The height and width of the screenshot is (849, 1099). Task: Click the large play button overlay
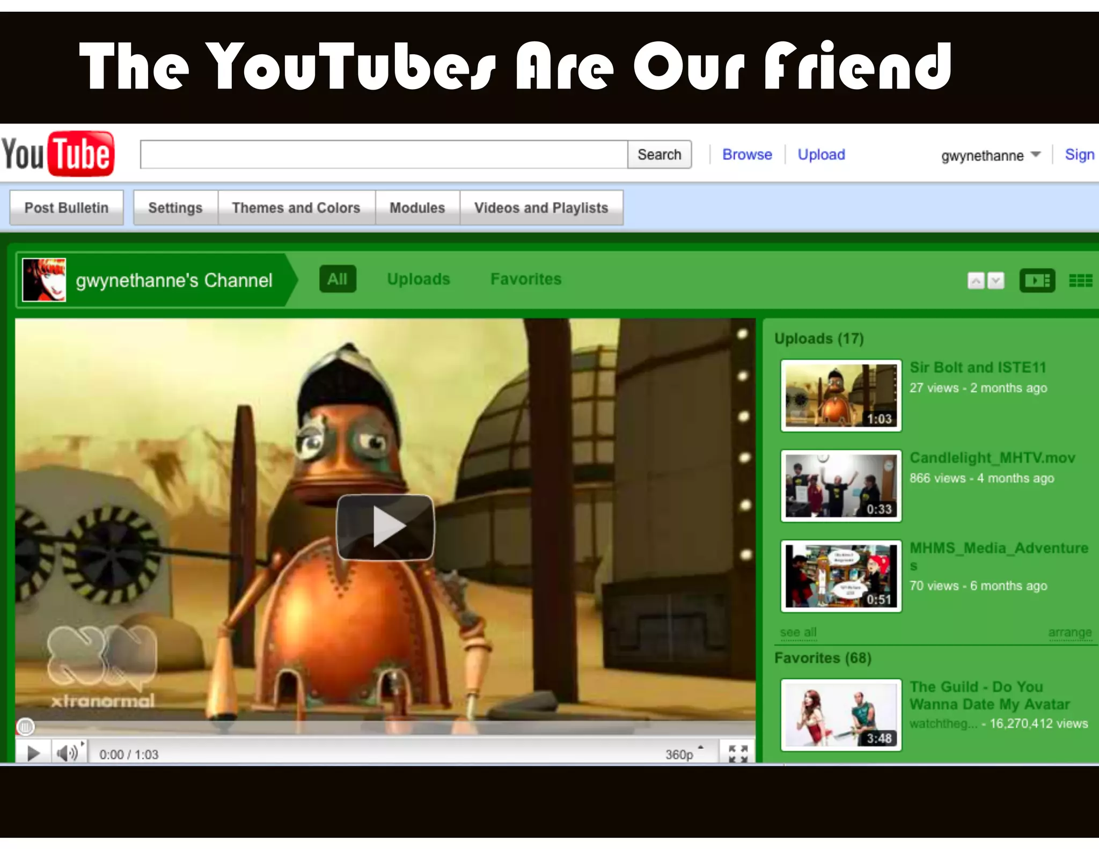[x=385, y=528]
